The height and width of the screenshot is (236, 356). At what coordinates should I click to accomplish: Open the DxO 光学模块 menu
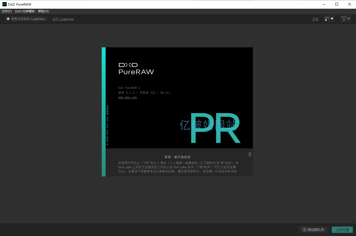25,11
